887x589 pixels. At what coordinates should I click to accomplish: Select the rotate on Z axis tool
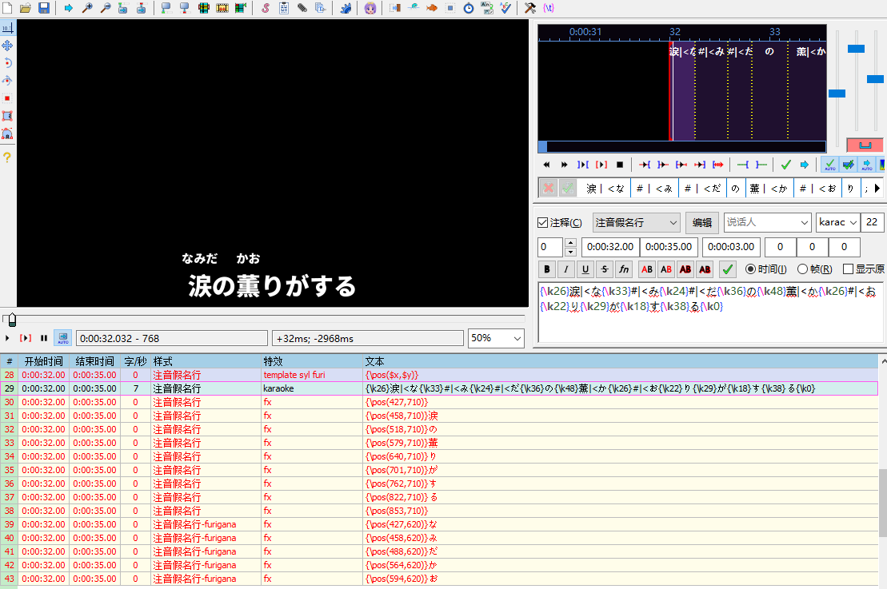(x=7, y=63)
